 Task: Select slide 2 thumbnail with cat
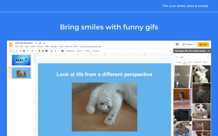(21, 73)
